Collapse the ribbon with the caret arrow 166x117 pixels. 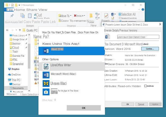pos(139,10)
